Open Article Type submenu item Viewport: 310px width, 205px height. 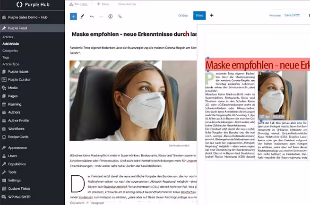pos(11,64)
